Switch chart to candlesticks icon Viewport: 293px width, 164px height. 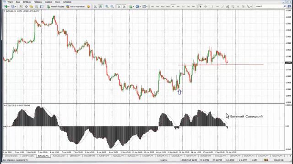(x=101, y=6)
